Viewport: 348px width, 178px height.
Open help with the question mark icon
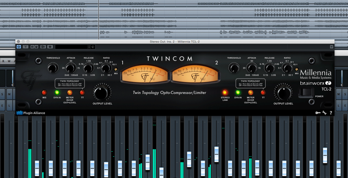(x=331, y=113)
